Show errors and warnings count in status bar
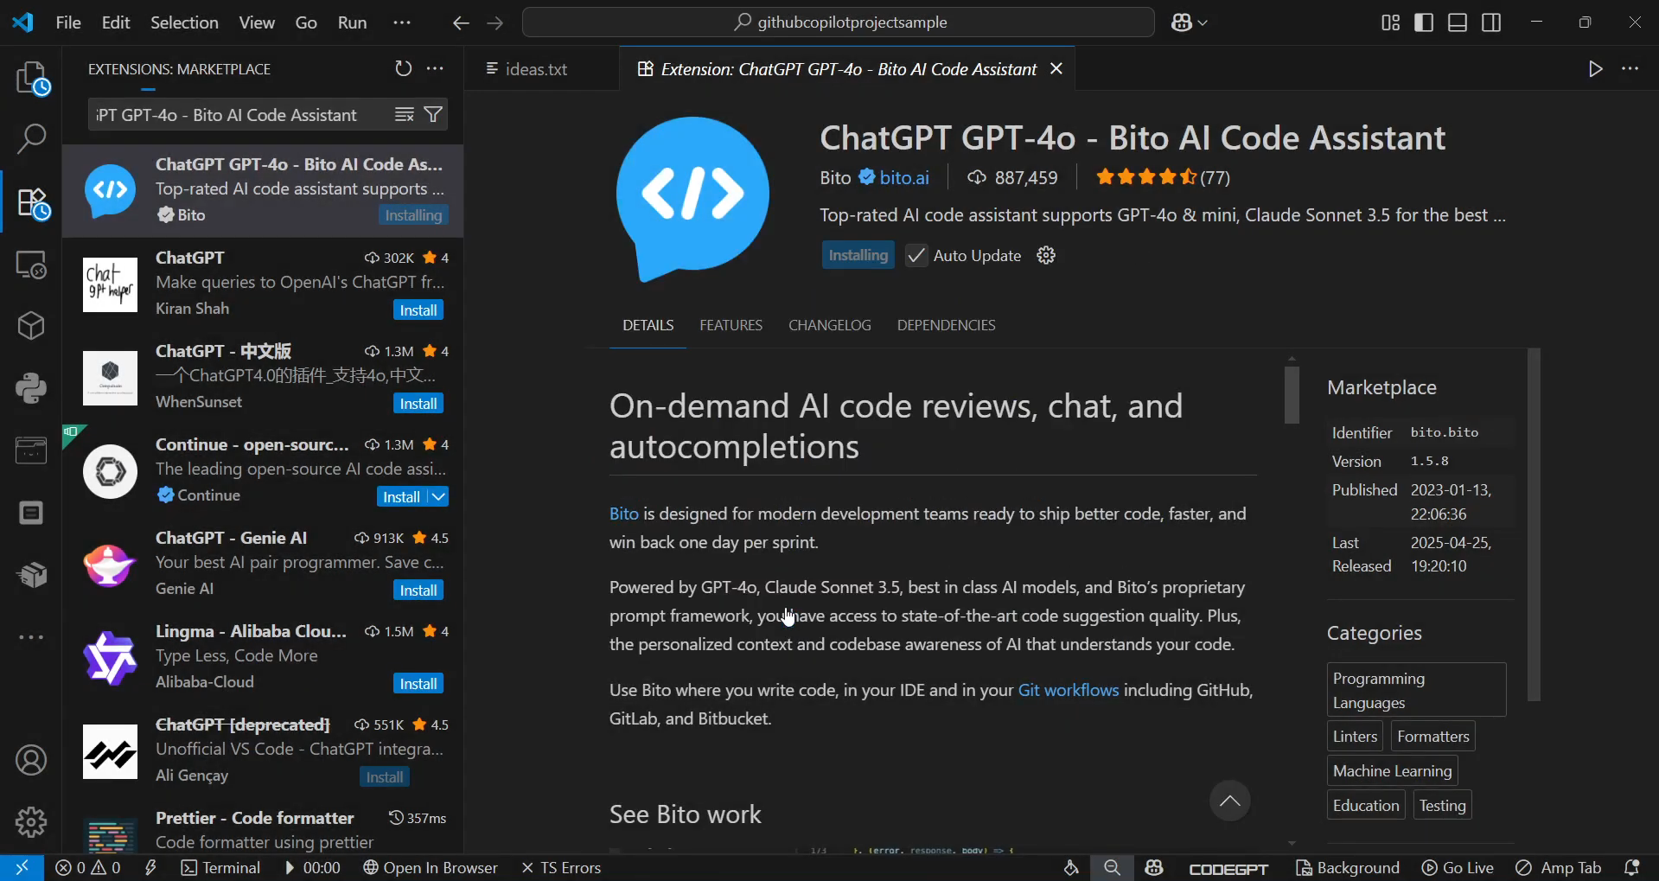Image resolution: width=1659 pixels, height=881 pixels. pos(87,867)
